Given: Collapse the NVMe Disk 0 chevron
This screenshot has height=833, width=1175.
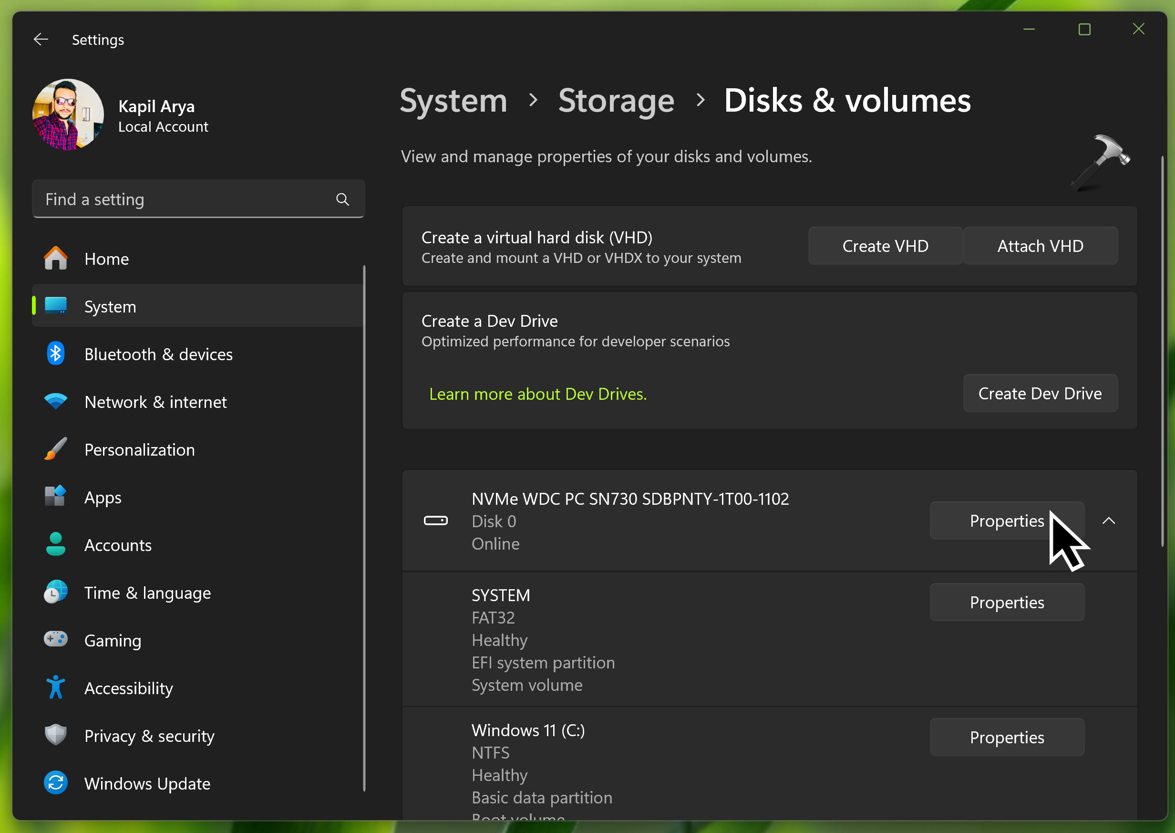Looking at the screenshot, I should click(x=1108, y=521).
